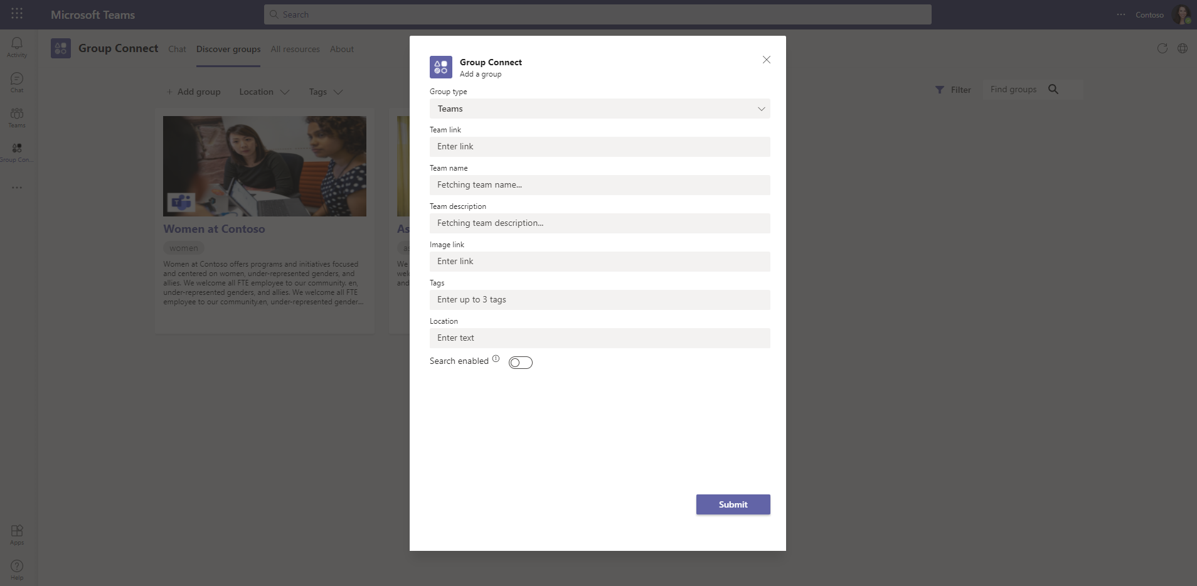Switch to the Discover groups tab
This screenshot has height=586, width=1197.
[228, 49]
